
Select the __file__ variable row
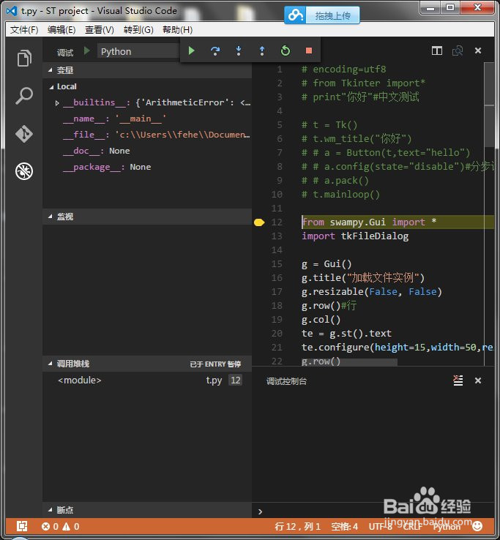(147, 135)
